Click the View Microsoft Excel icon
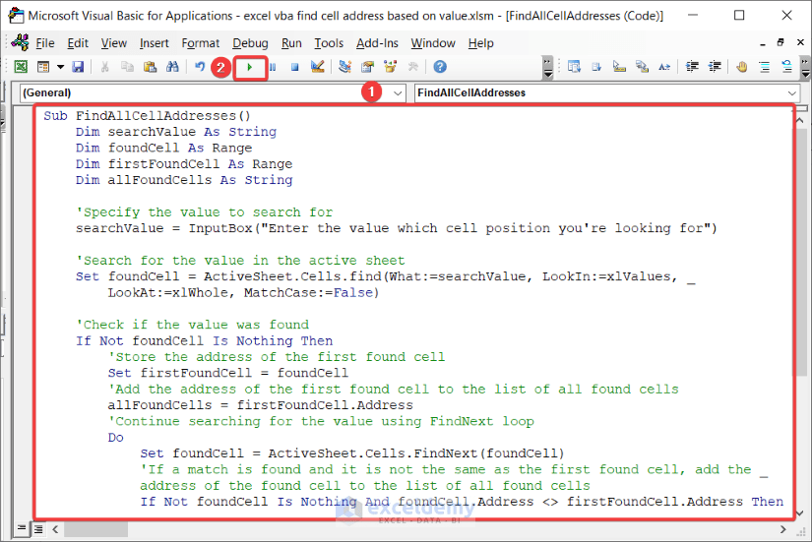 point(21,67)
